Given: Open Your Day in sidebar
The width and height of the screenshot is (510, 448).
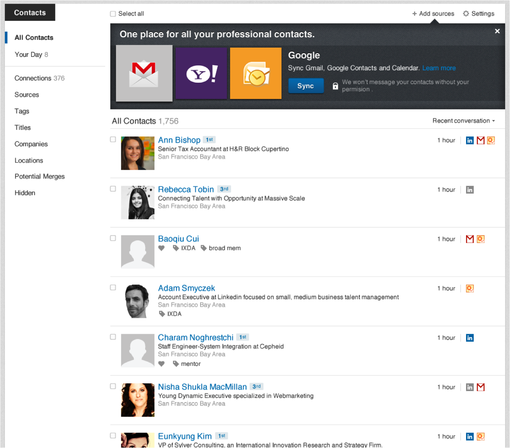Looking at the screenshot, I should [31, 55].
